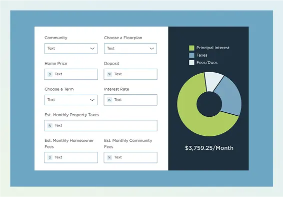Click the Home Price label
The width and height of the screenshot is (283, 197).
[56, 64]
